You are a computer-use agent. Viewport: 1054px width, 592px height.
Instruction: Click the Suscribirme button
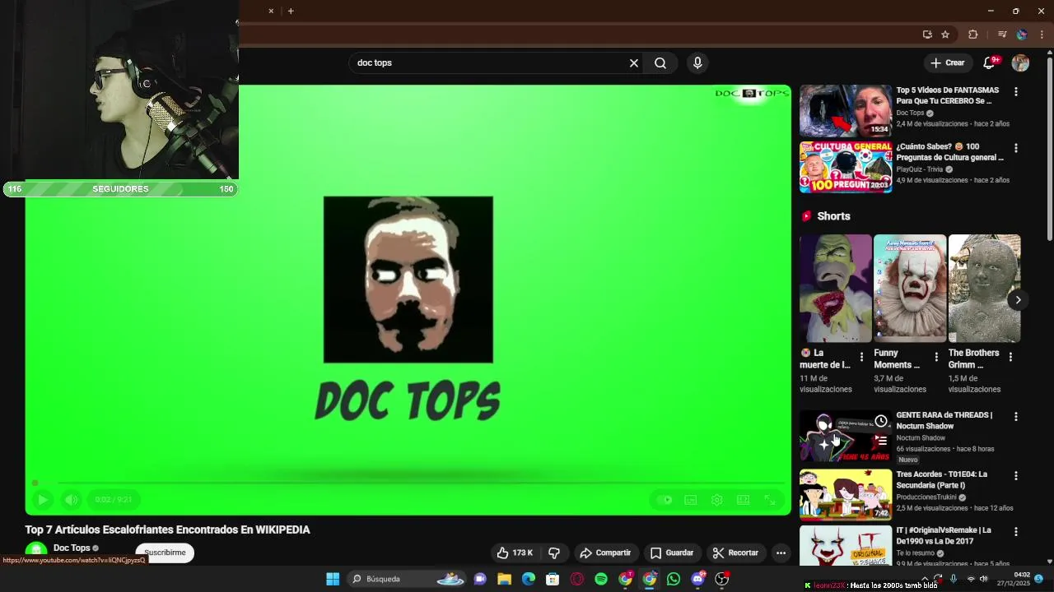[165, 553]
